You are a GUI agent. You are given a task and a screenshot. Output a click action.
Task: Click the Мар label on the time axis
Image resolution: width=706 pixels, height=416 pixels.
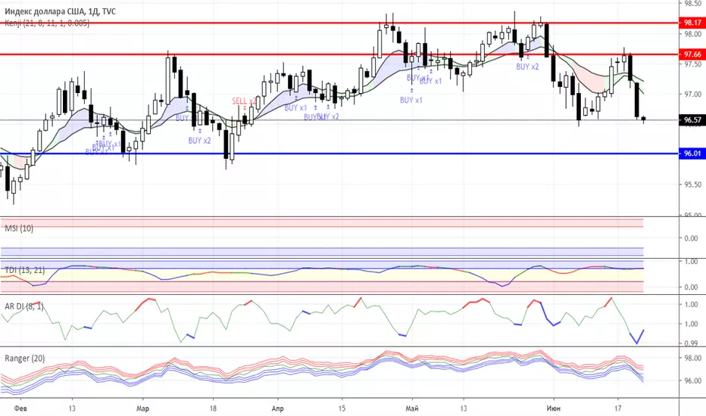pos(142,408)
